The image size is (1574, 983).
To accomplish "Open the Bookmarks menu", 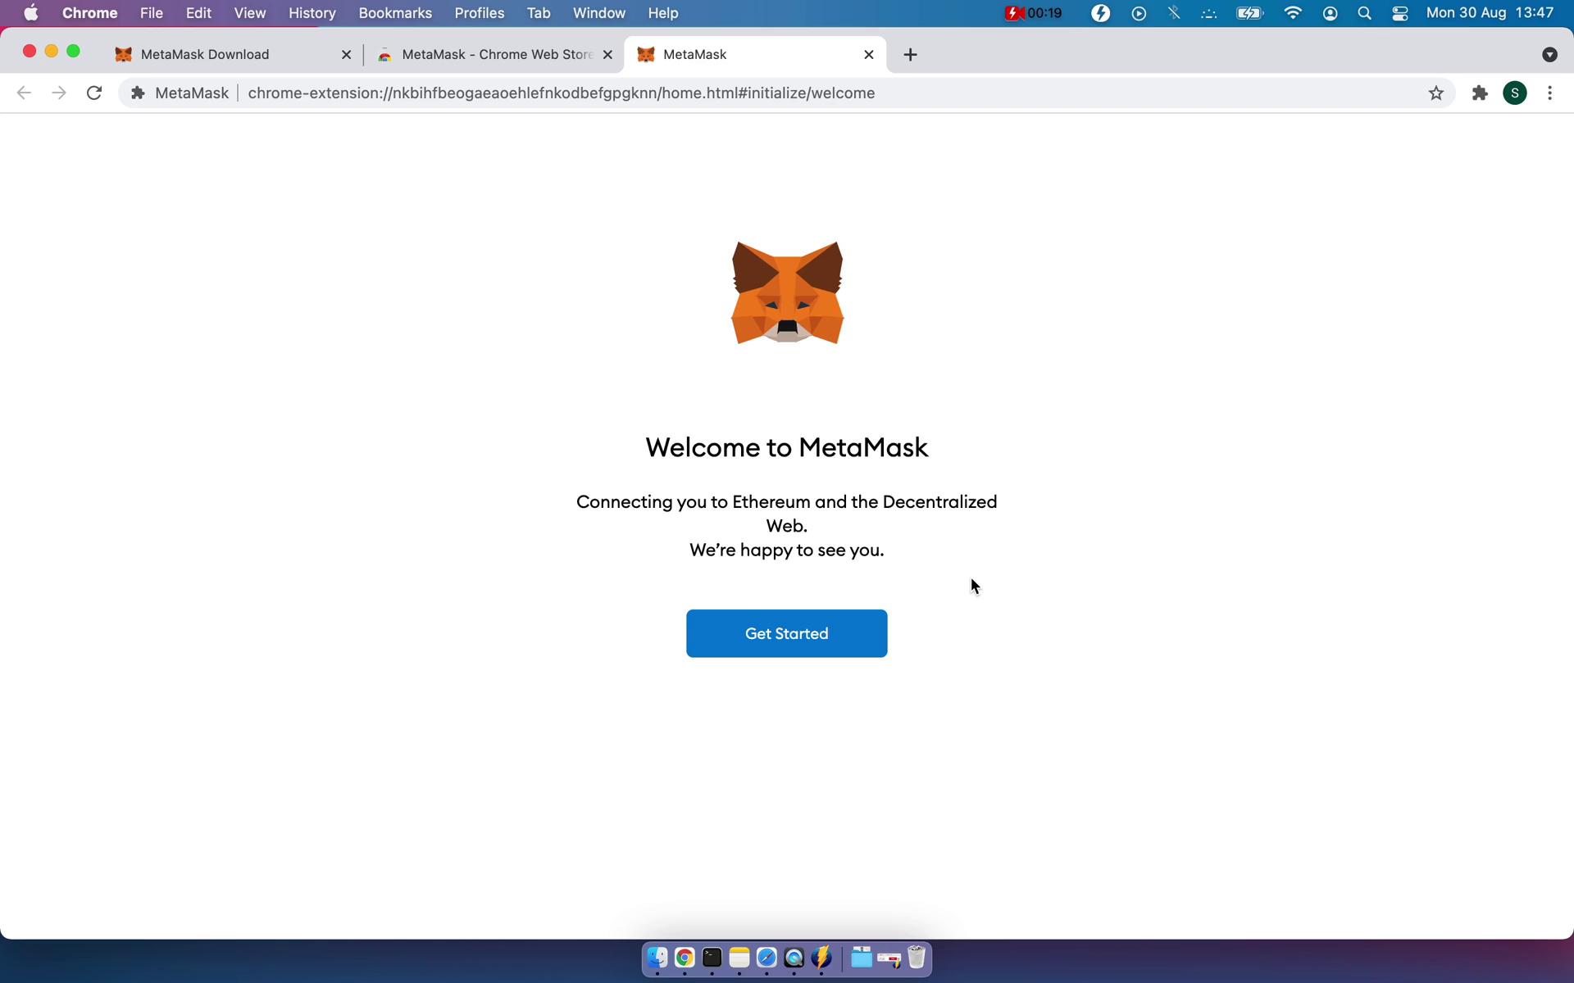I will (x=395, y=13).
